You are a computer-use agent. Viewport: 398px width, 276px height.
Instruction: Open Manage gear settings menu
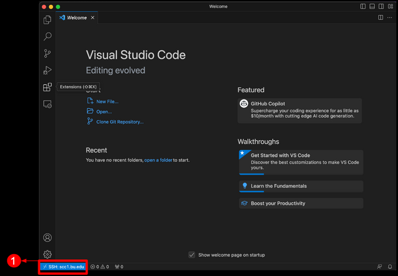click(x=47, y=254)
